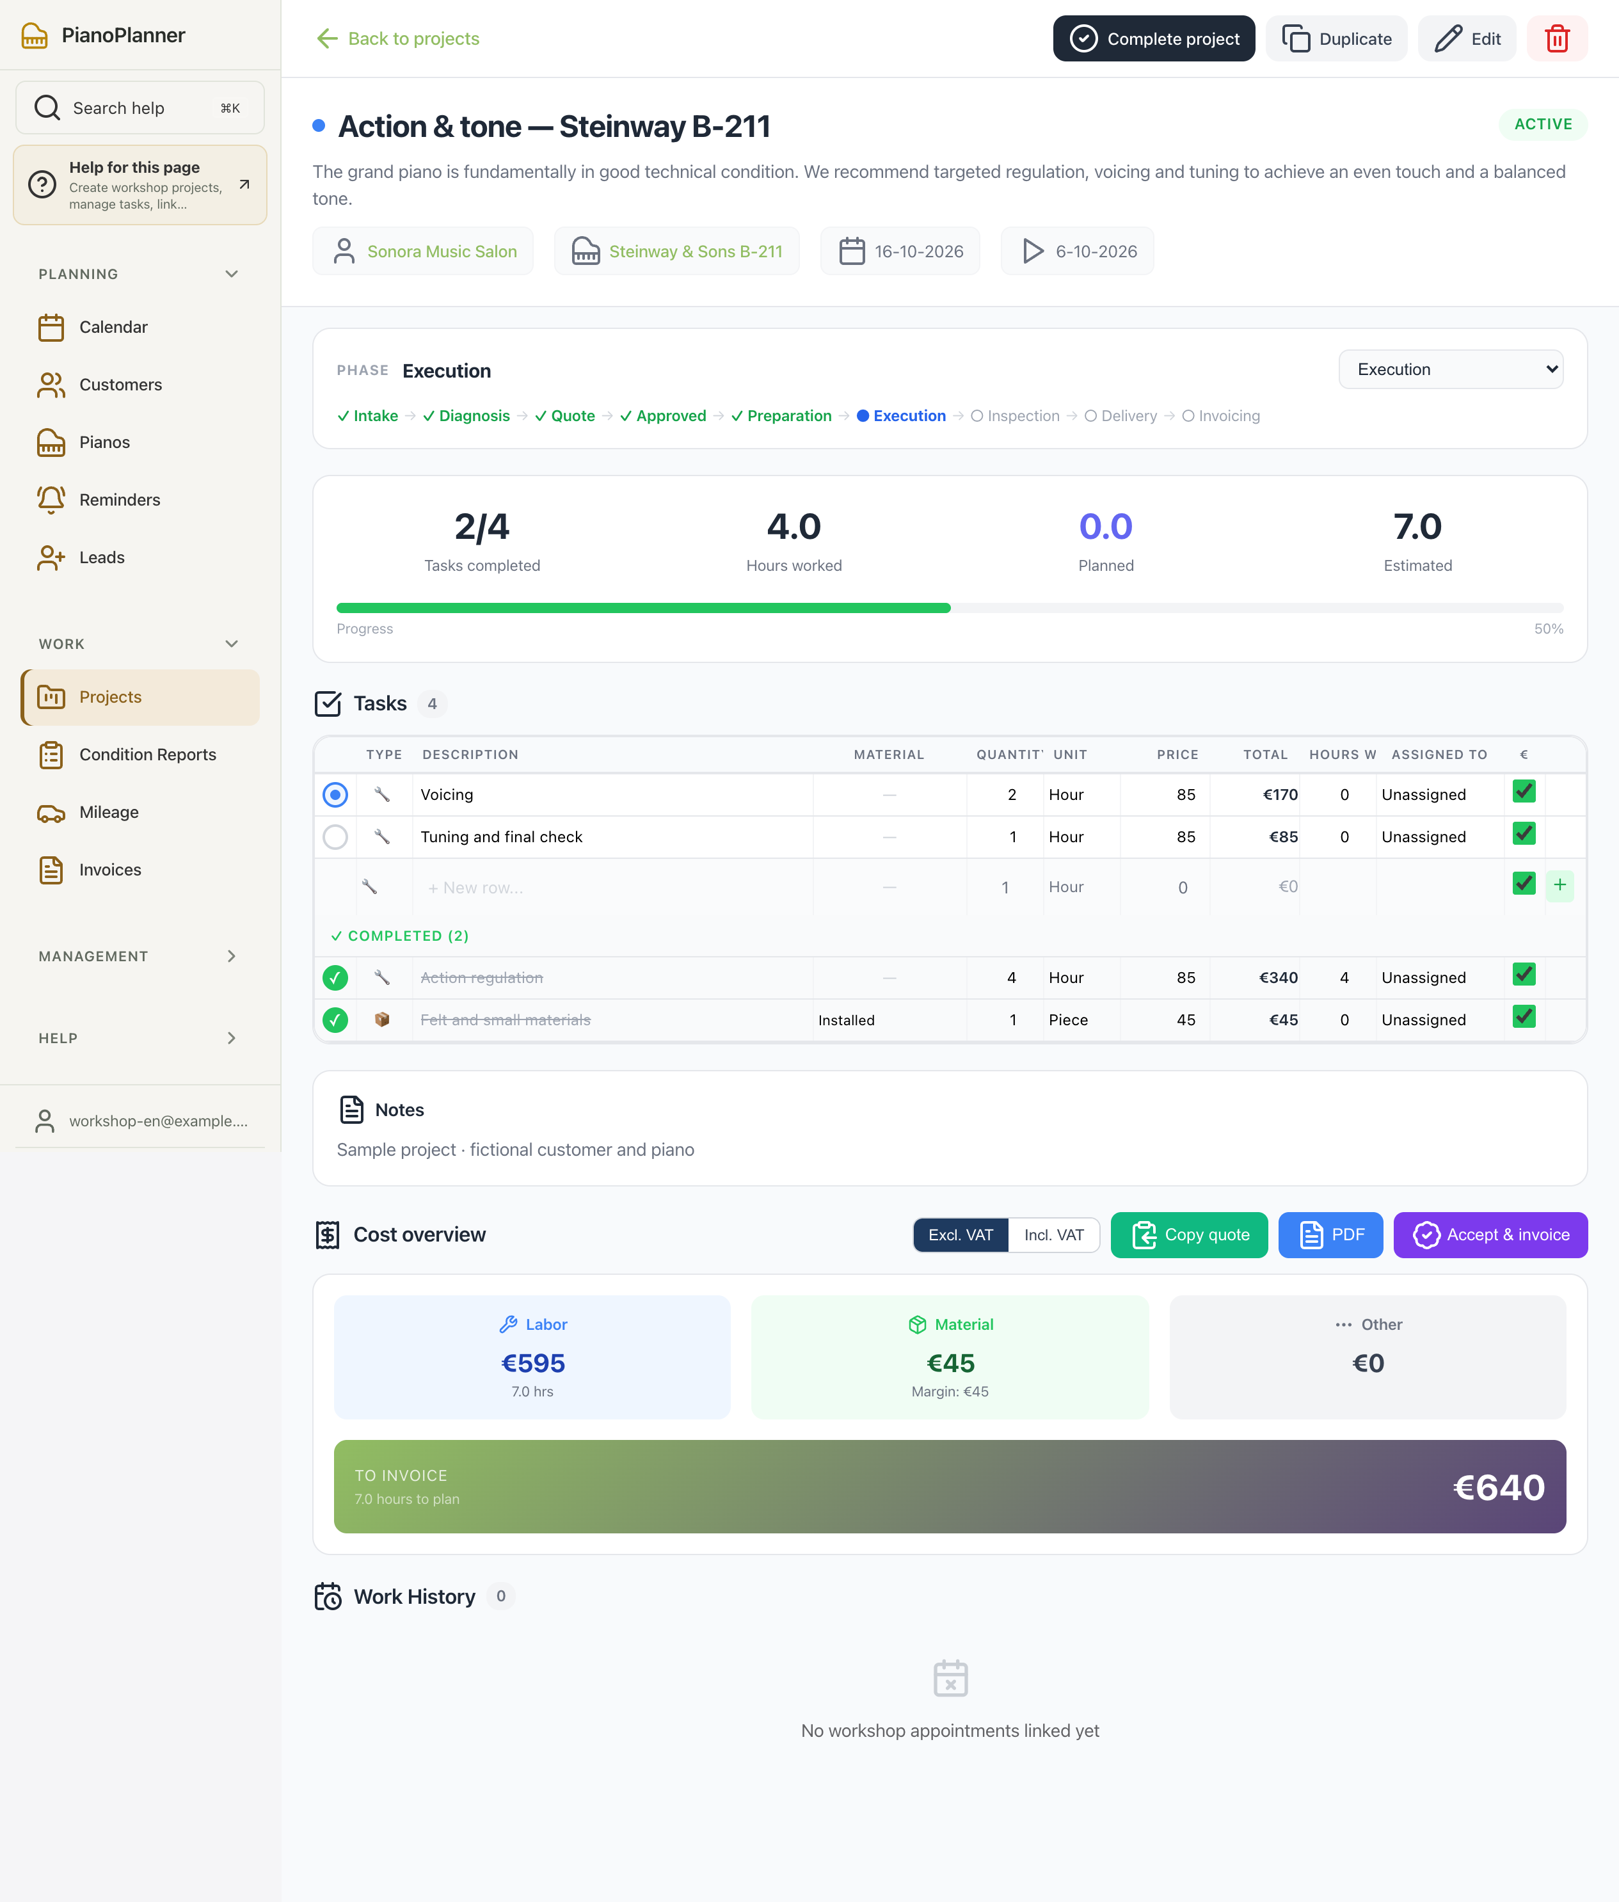Viewport: 1619px width, 1902px height.
Task: Click the Reminders bell icon
Action: coord(51,500)
